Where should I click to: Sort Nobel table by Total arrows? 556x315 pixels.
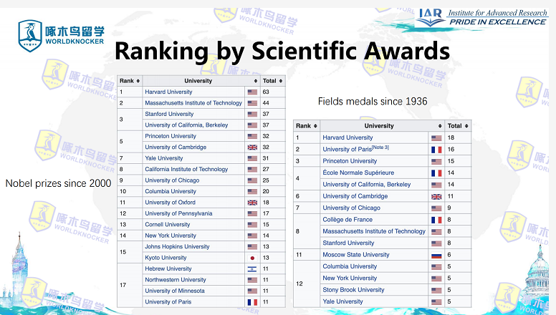click(281, 81)
